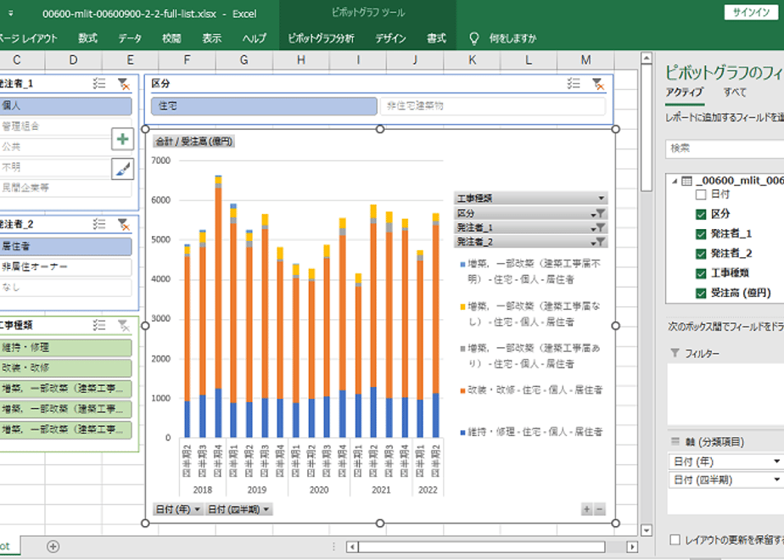
Task: Check the 日付 field checkbox
Action: [x=701, y=194]
